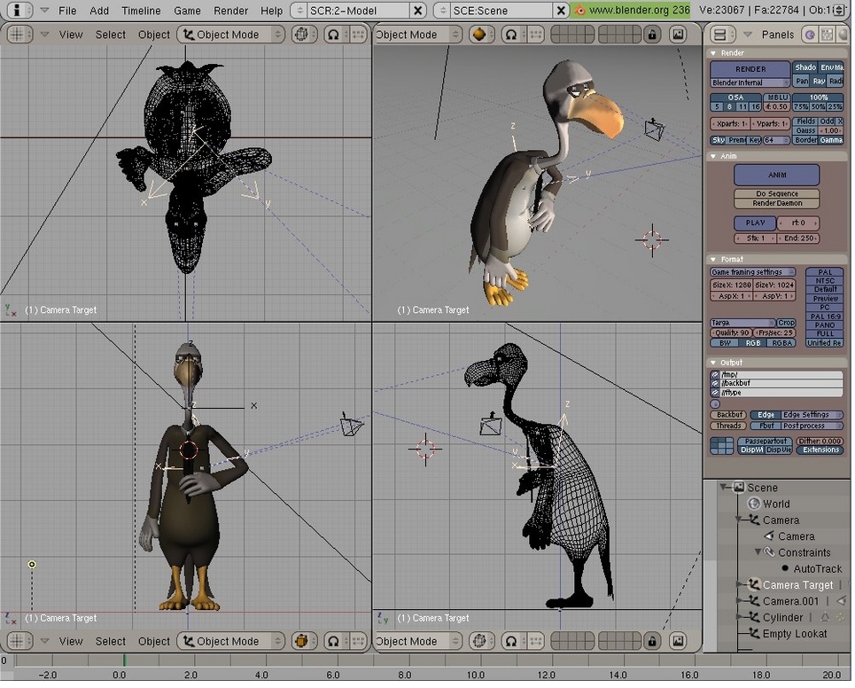This screenshot has height=688, width=855.
Task: Toggle Border rendering in the Render panel
Action: [x=806, y=139]
